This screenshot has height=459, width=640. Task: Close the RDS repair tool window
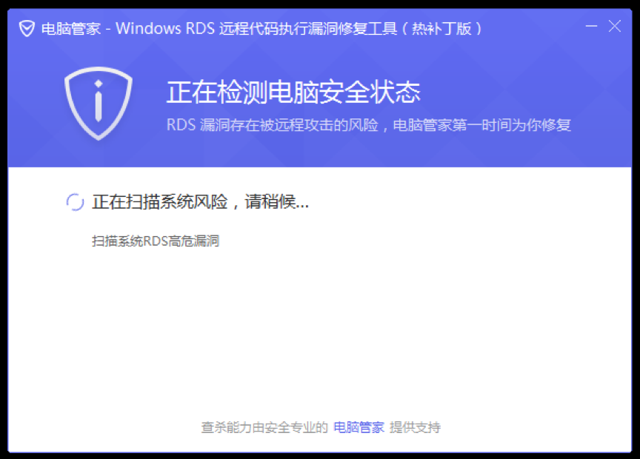click(x=614, y=27)
